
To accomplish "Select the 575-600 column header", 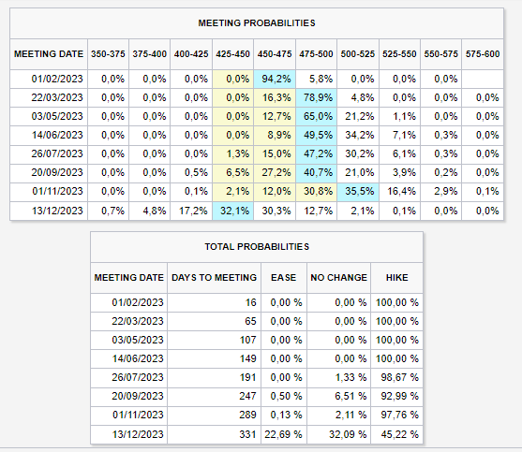I will pyautogui.click(x=483, y=54).
